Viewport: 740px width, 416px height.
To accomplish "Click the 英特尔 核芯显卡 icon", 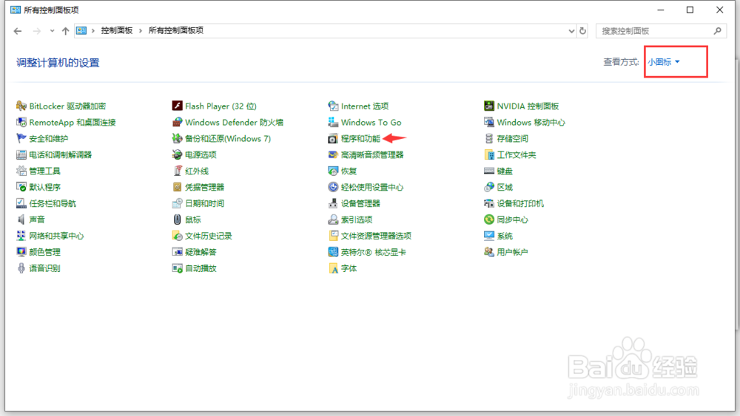I will 333,252.
